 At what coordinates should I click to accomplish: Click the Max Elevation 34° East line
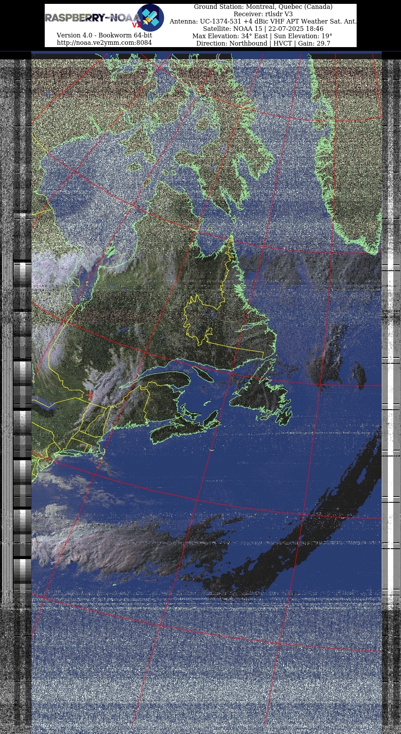click(x=263, y=36)
